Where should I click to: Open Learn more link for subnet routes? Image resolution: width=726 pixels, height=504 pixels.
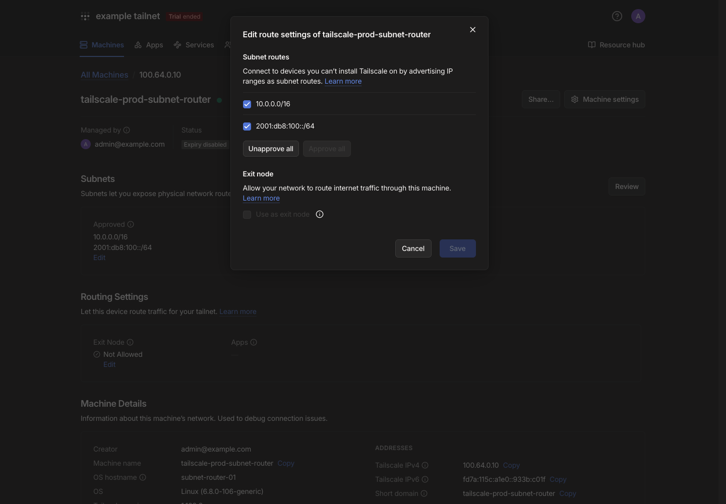[x=343, y=81]
